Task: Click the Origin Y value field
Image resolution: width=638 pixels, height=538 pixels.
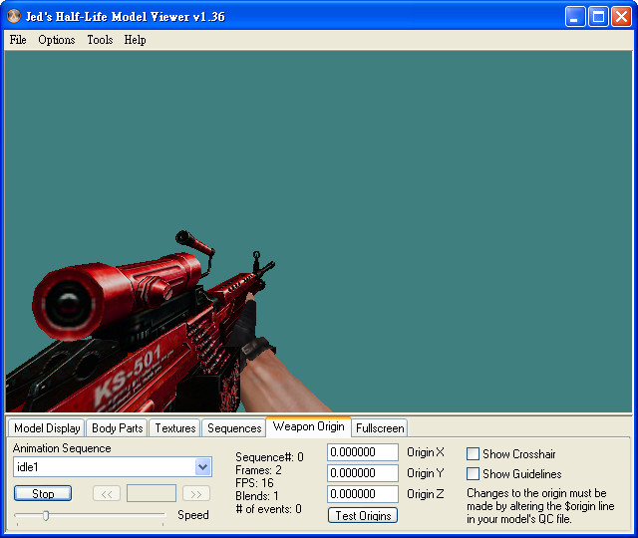Action: (363, 473)
